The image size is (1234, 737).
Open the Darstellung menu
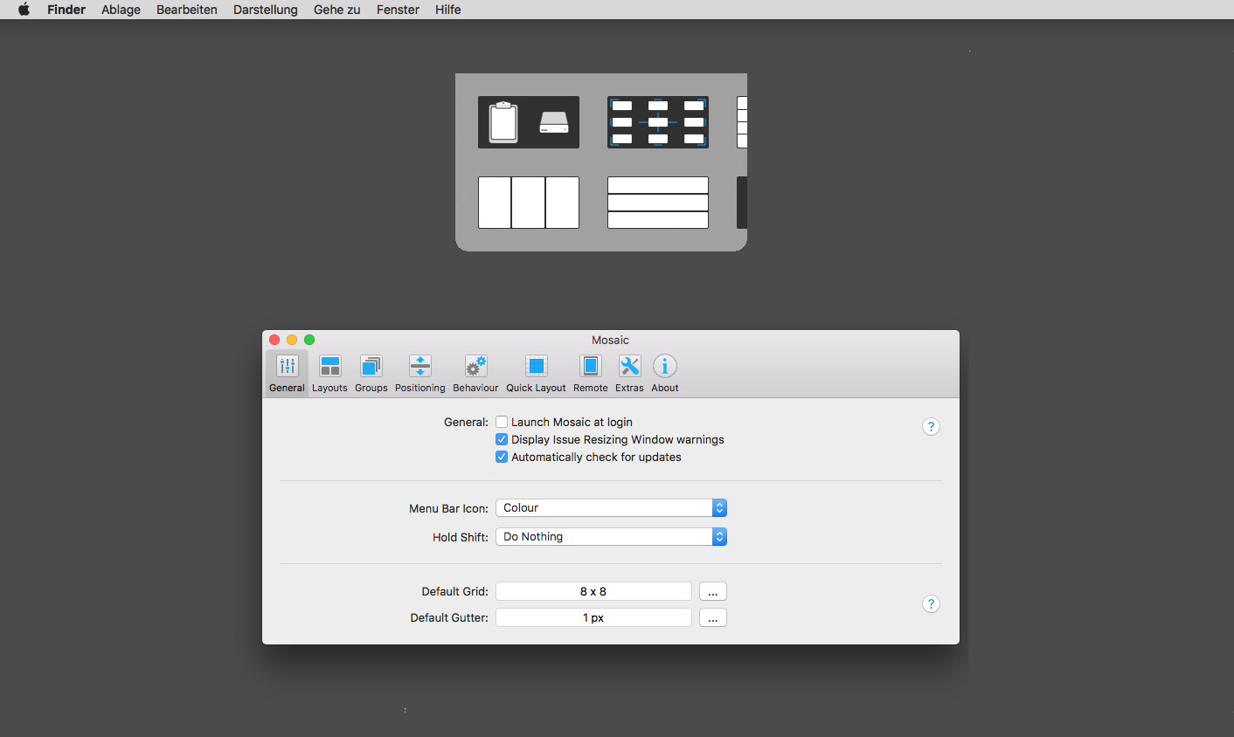coord(265,10)
